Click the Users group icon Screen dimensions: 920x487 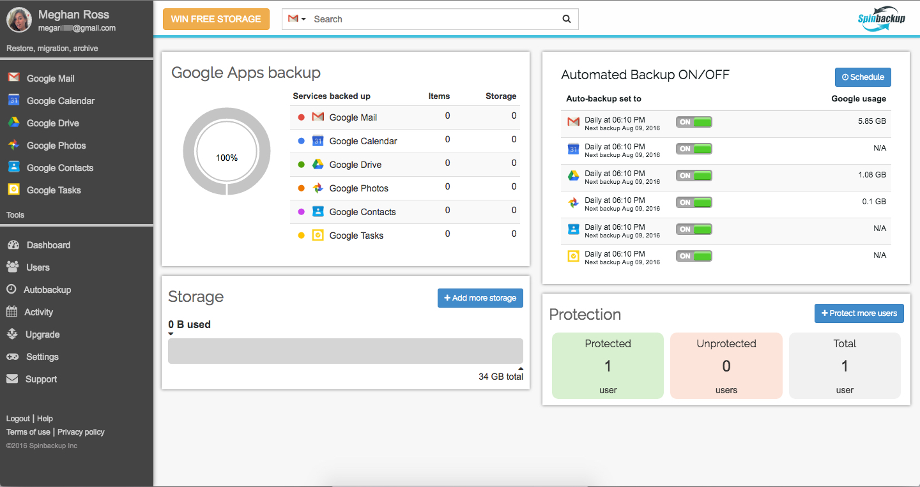13,267
